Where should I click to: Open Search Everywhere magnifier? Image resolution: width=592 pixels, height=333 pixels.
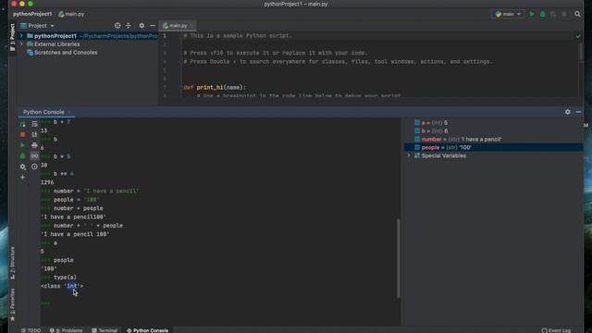tap(577, 14)
